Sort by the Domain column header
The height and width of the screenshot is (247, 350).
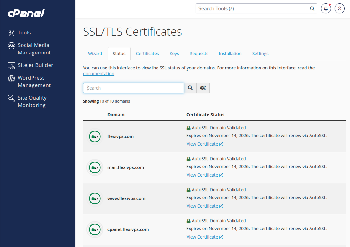tap(116, 115)
